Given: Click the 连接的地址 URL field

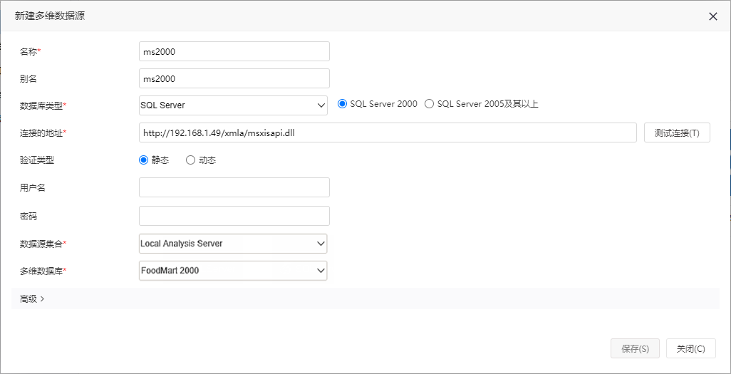Looking at the screenshot, I should coord(388,133).
